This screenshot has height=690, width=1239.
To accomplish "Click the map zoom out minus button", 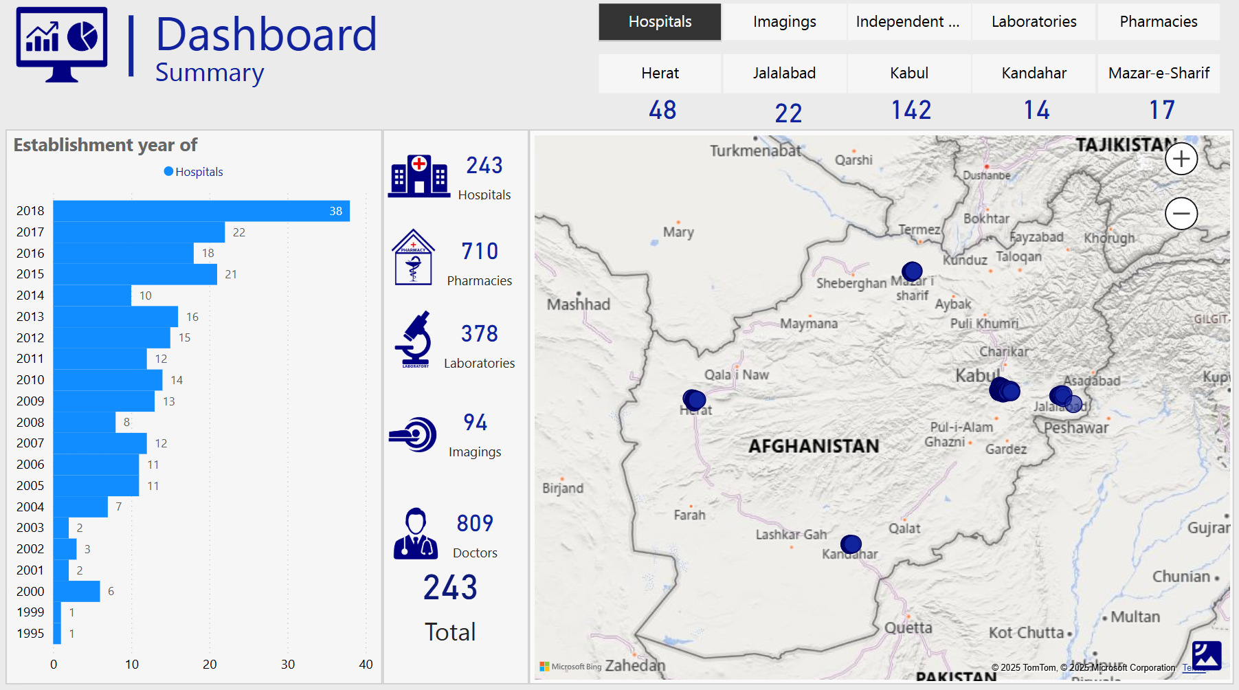I will [x=1181, y=214].
